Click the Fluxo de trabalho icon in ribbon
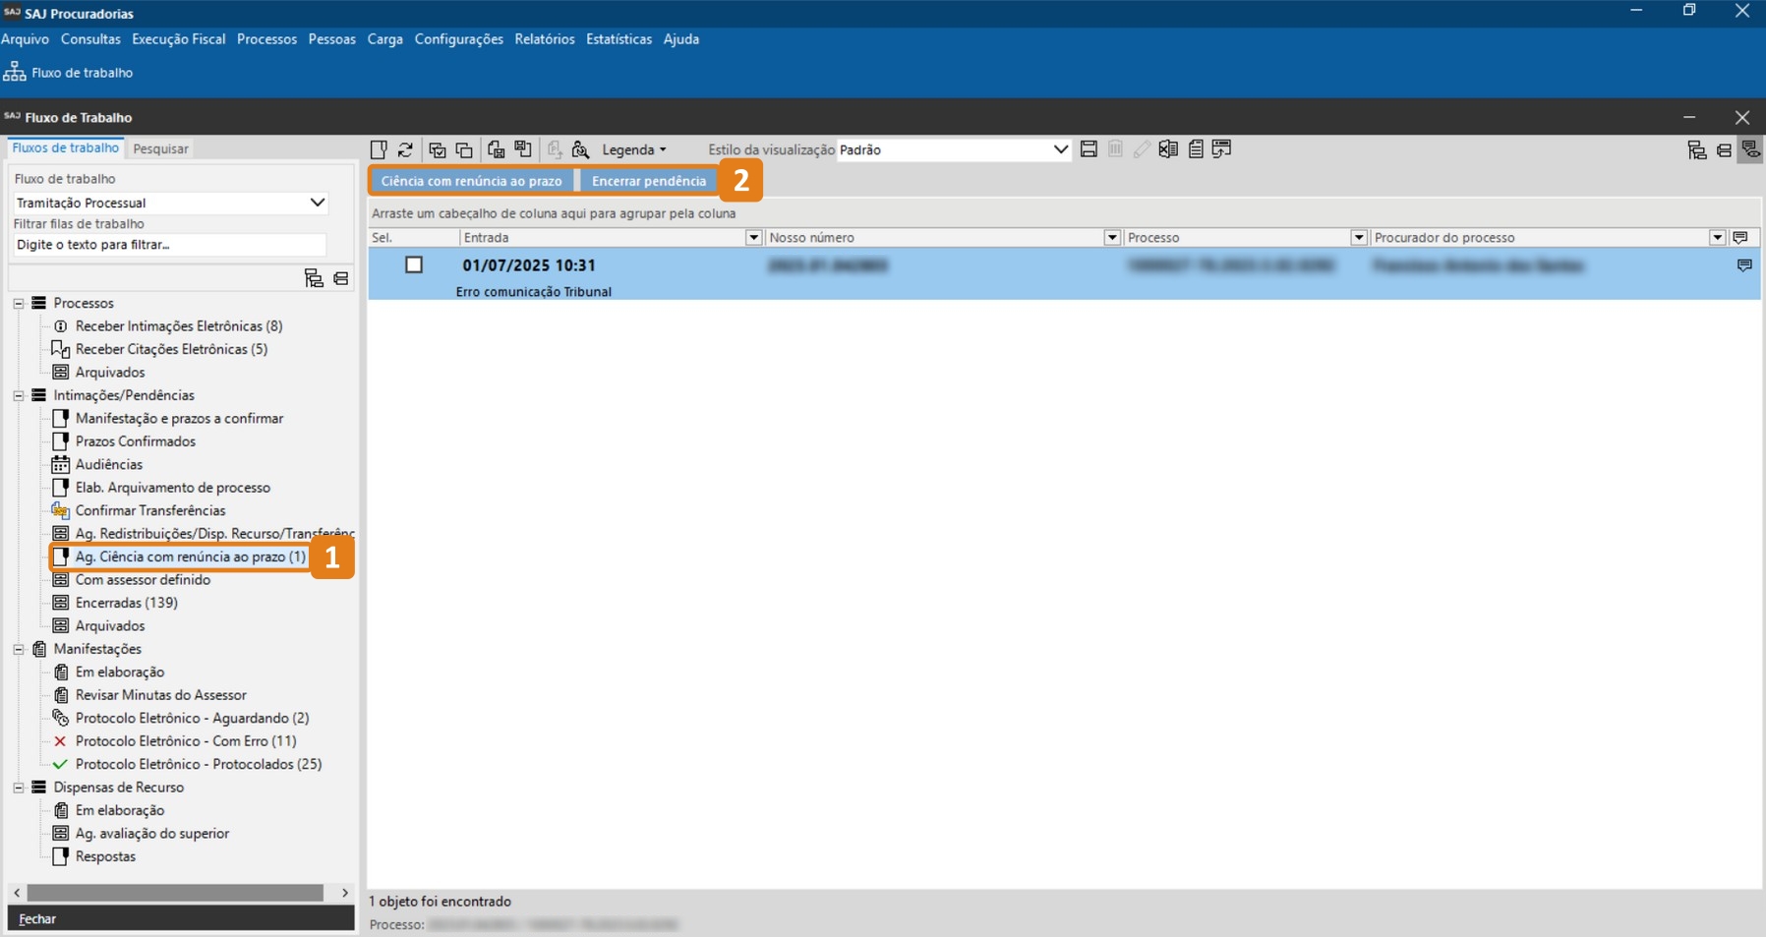 coord(15,72)
